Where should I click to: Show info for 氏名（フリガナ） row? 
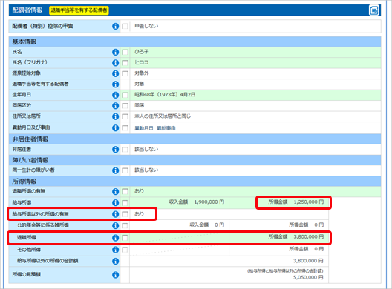click(x=115, y=63)
